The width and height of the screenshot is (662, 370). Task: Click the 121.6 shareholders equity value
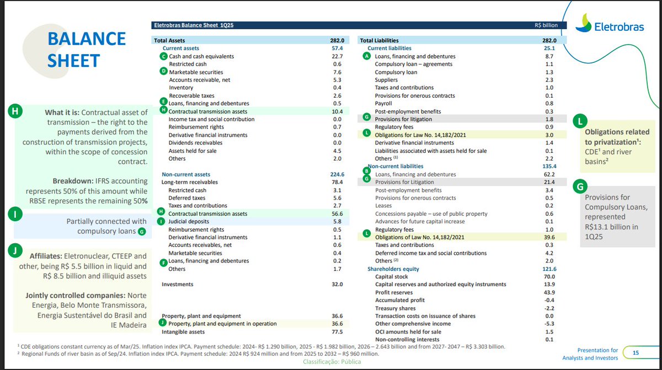point(548,269)
